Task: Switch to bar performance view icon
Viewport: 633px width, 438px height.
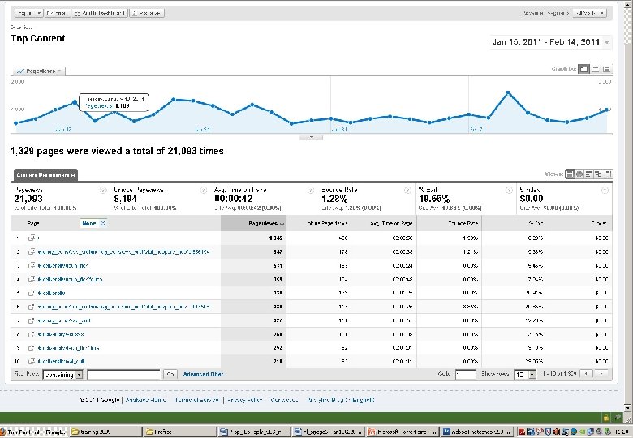Action: point(588,174)
